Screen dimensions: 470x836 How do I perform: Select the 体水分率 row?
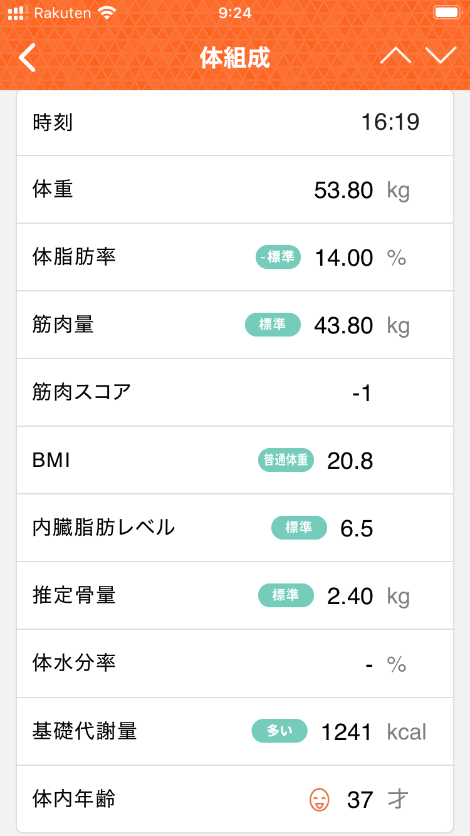(235, 663)
